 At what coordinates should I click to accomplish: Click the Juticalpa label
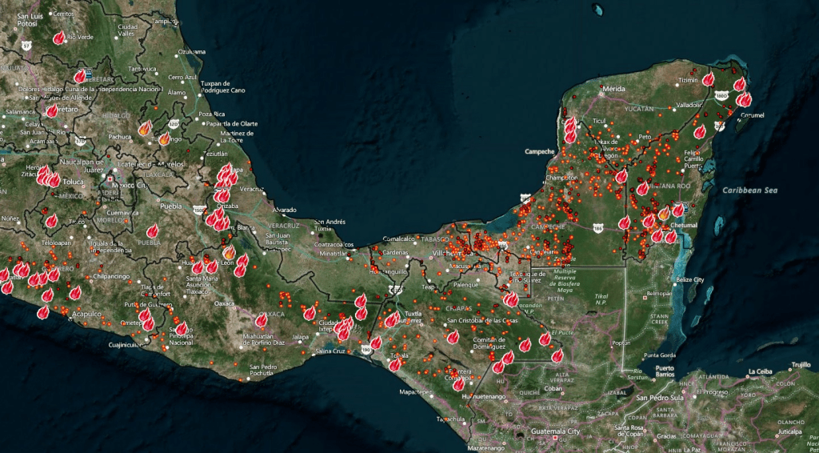point(788,433)
